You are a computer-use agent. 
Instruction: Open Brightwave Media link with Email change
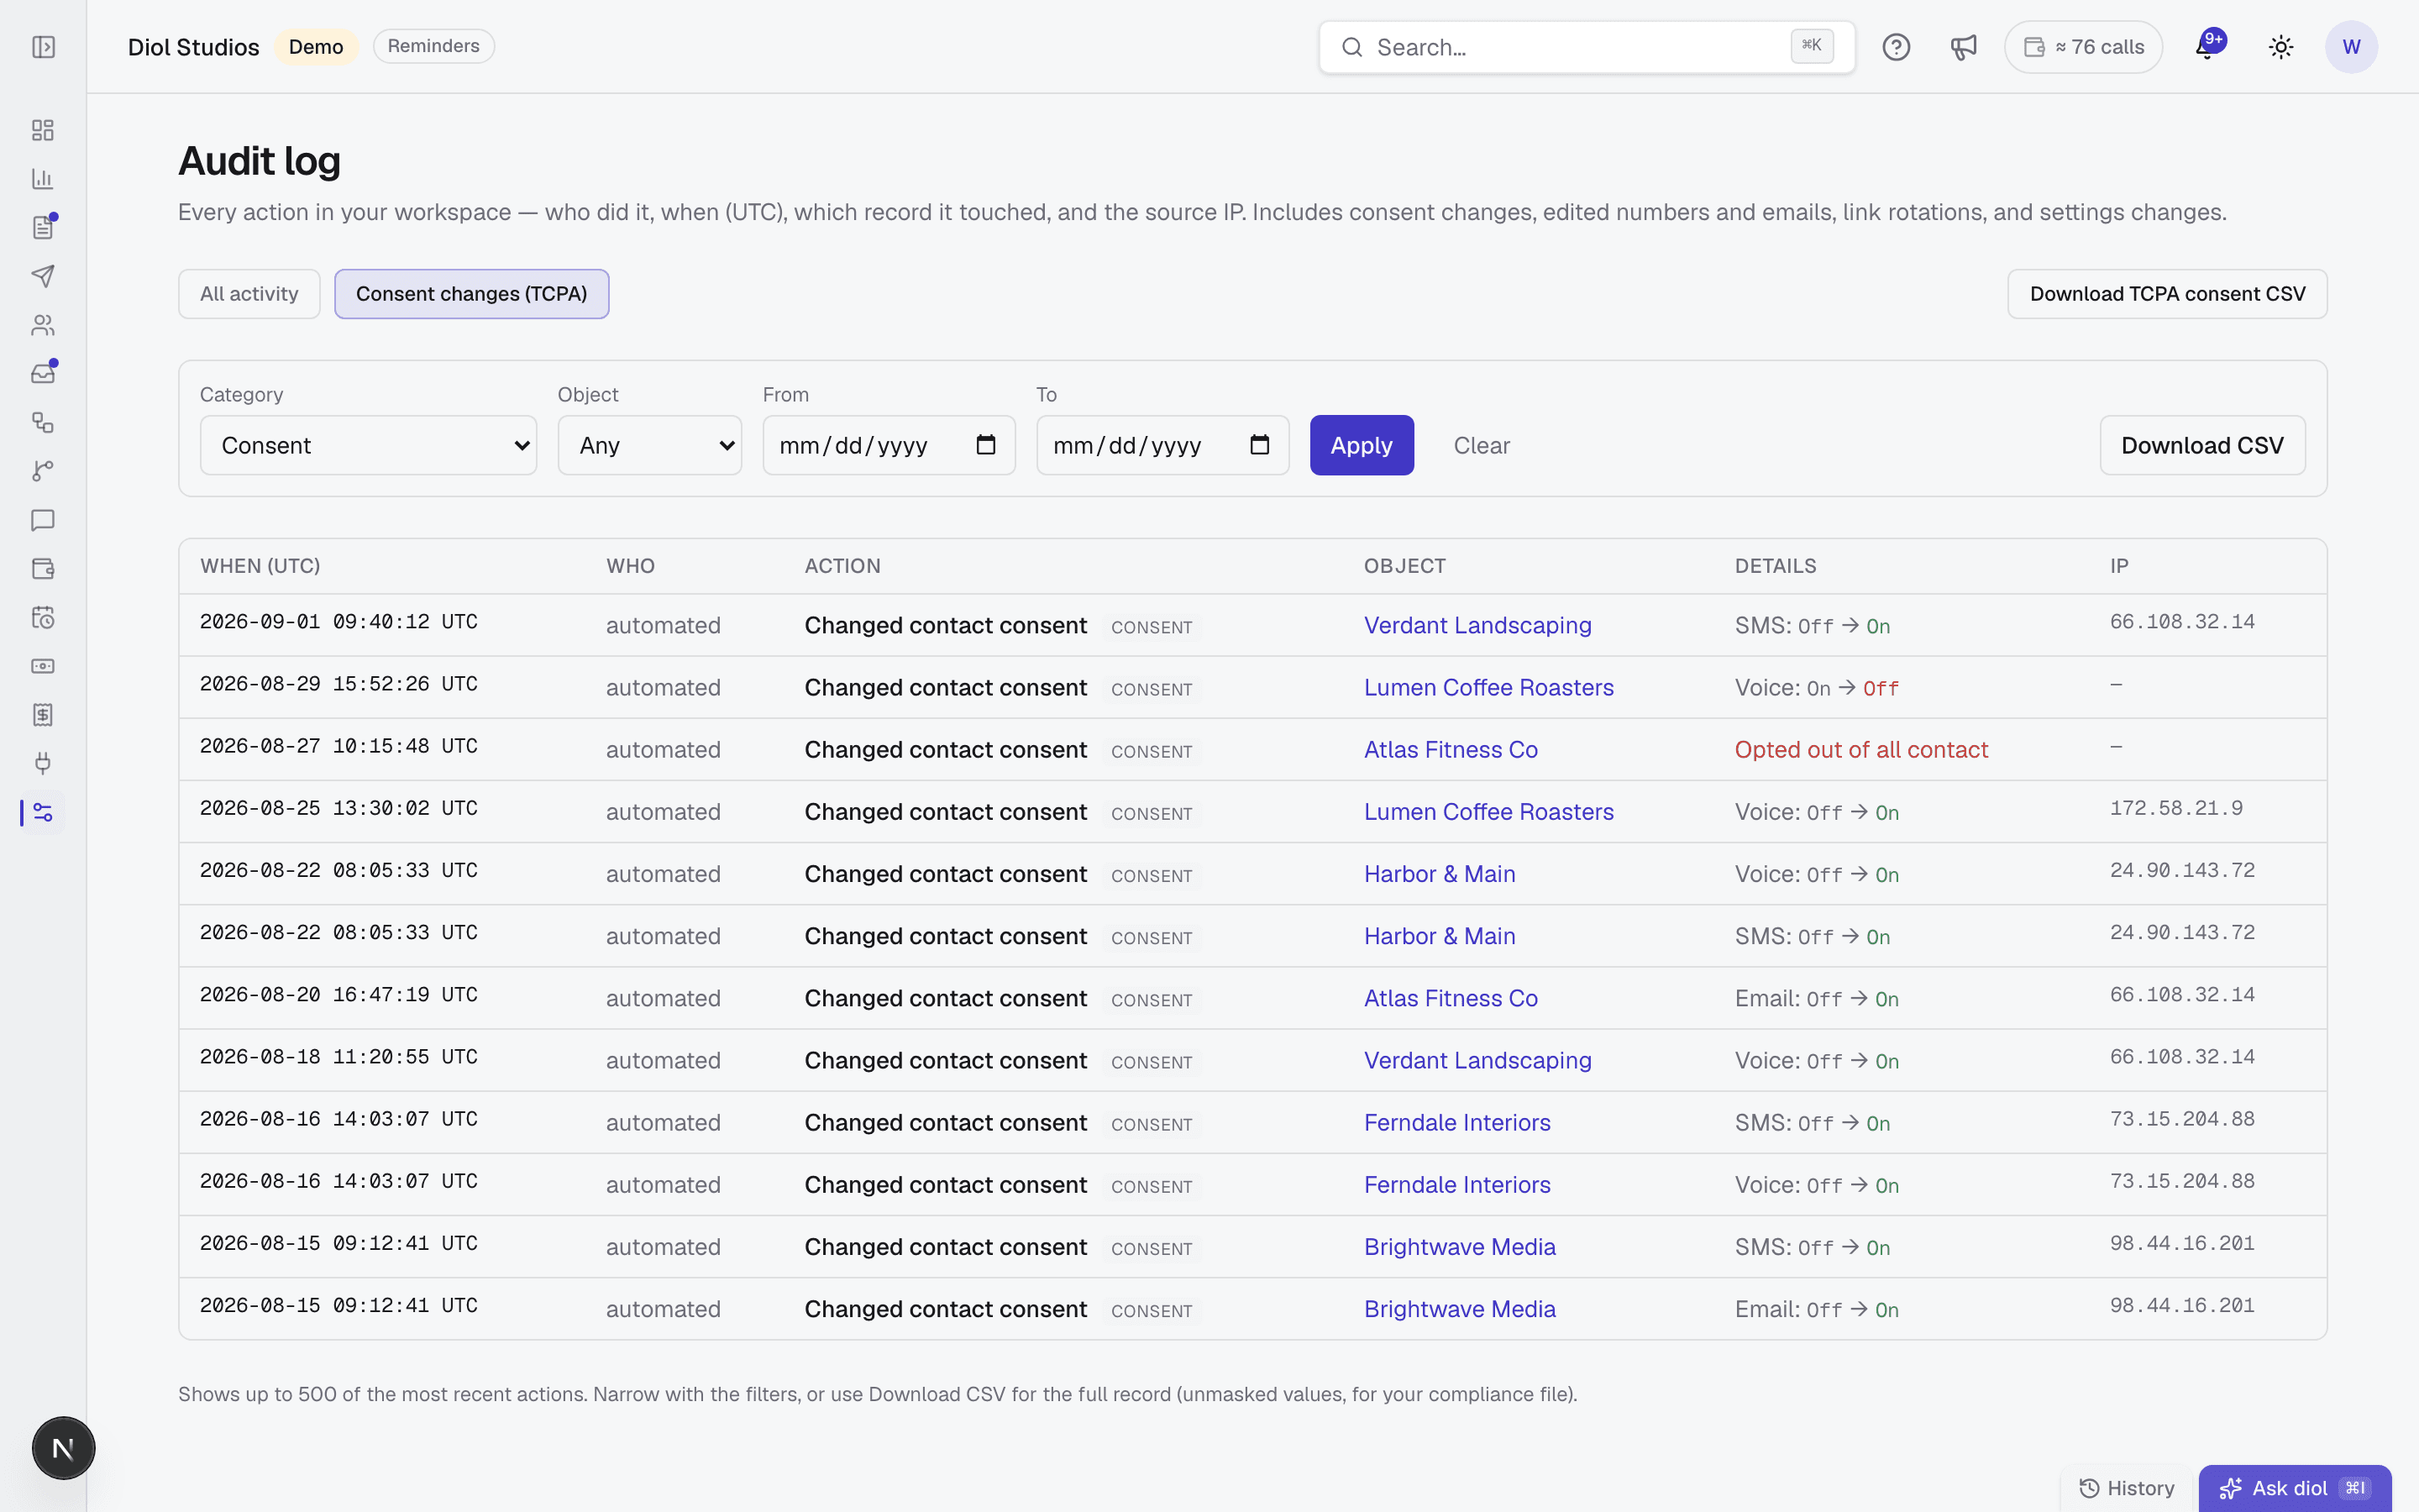point(1460,1308)
